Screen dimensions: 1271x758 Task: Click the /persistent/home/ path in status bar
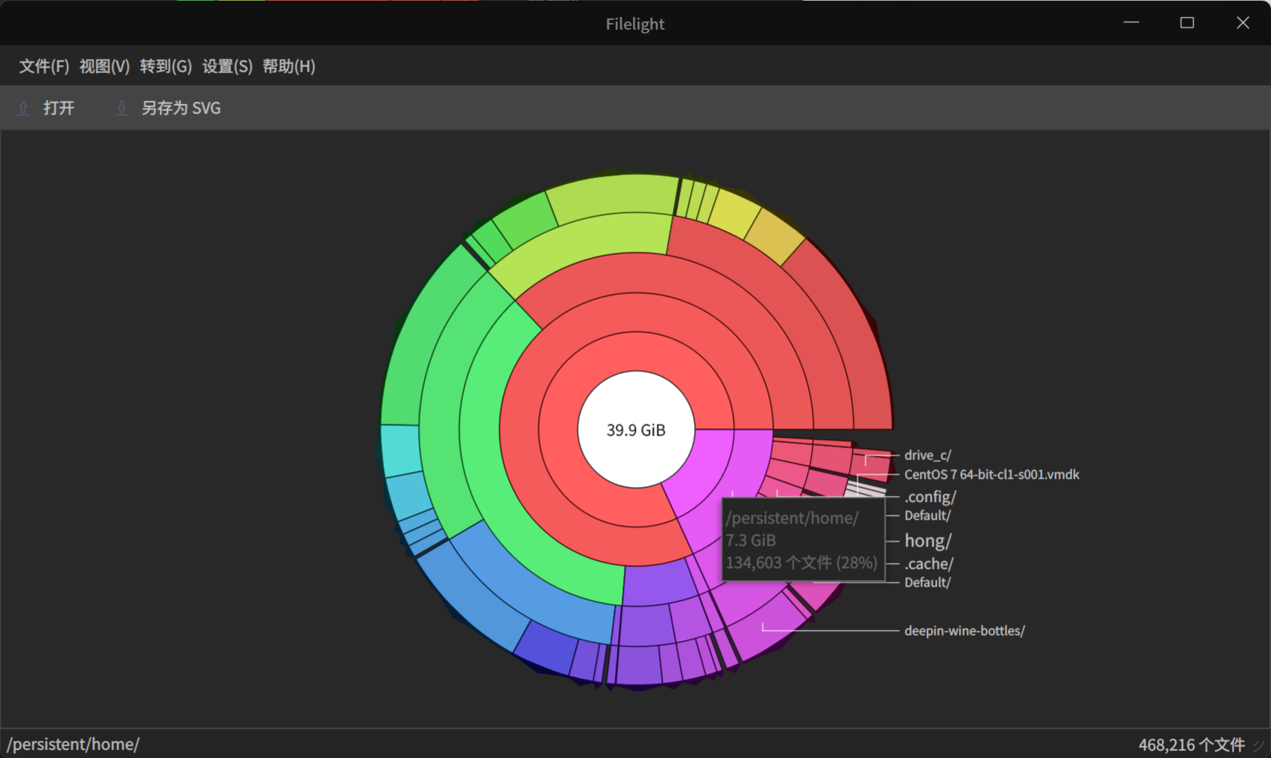pyautogui.click(x=73, y=744)
